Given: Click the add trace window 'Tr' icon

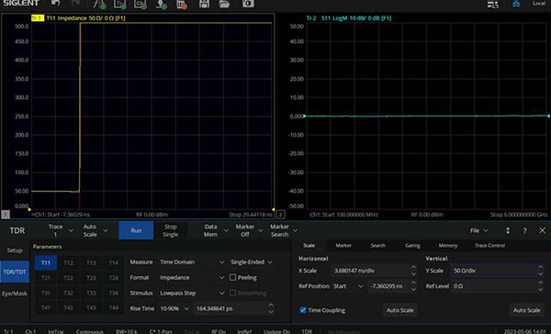Looking at the screenshot, I should click(119, 4).
